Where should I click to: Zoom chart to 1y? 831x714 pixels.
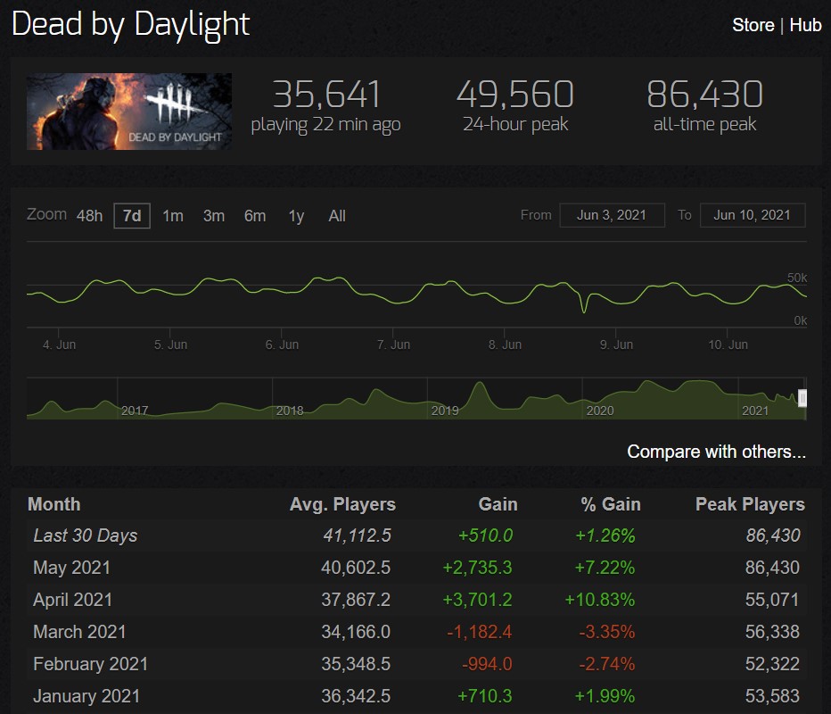pyautogui.click(x=296, y=216)
